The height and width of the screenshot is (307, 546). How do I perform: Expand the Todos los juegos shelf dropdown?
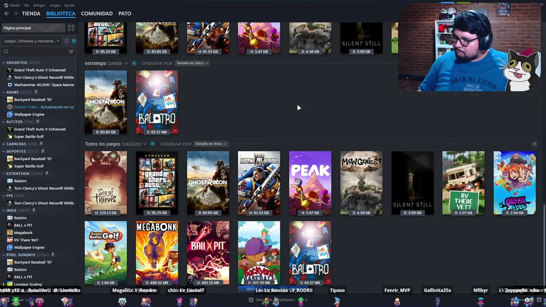(x=145, y=144)
